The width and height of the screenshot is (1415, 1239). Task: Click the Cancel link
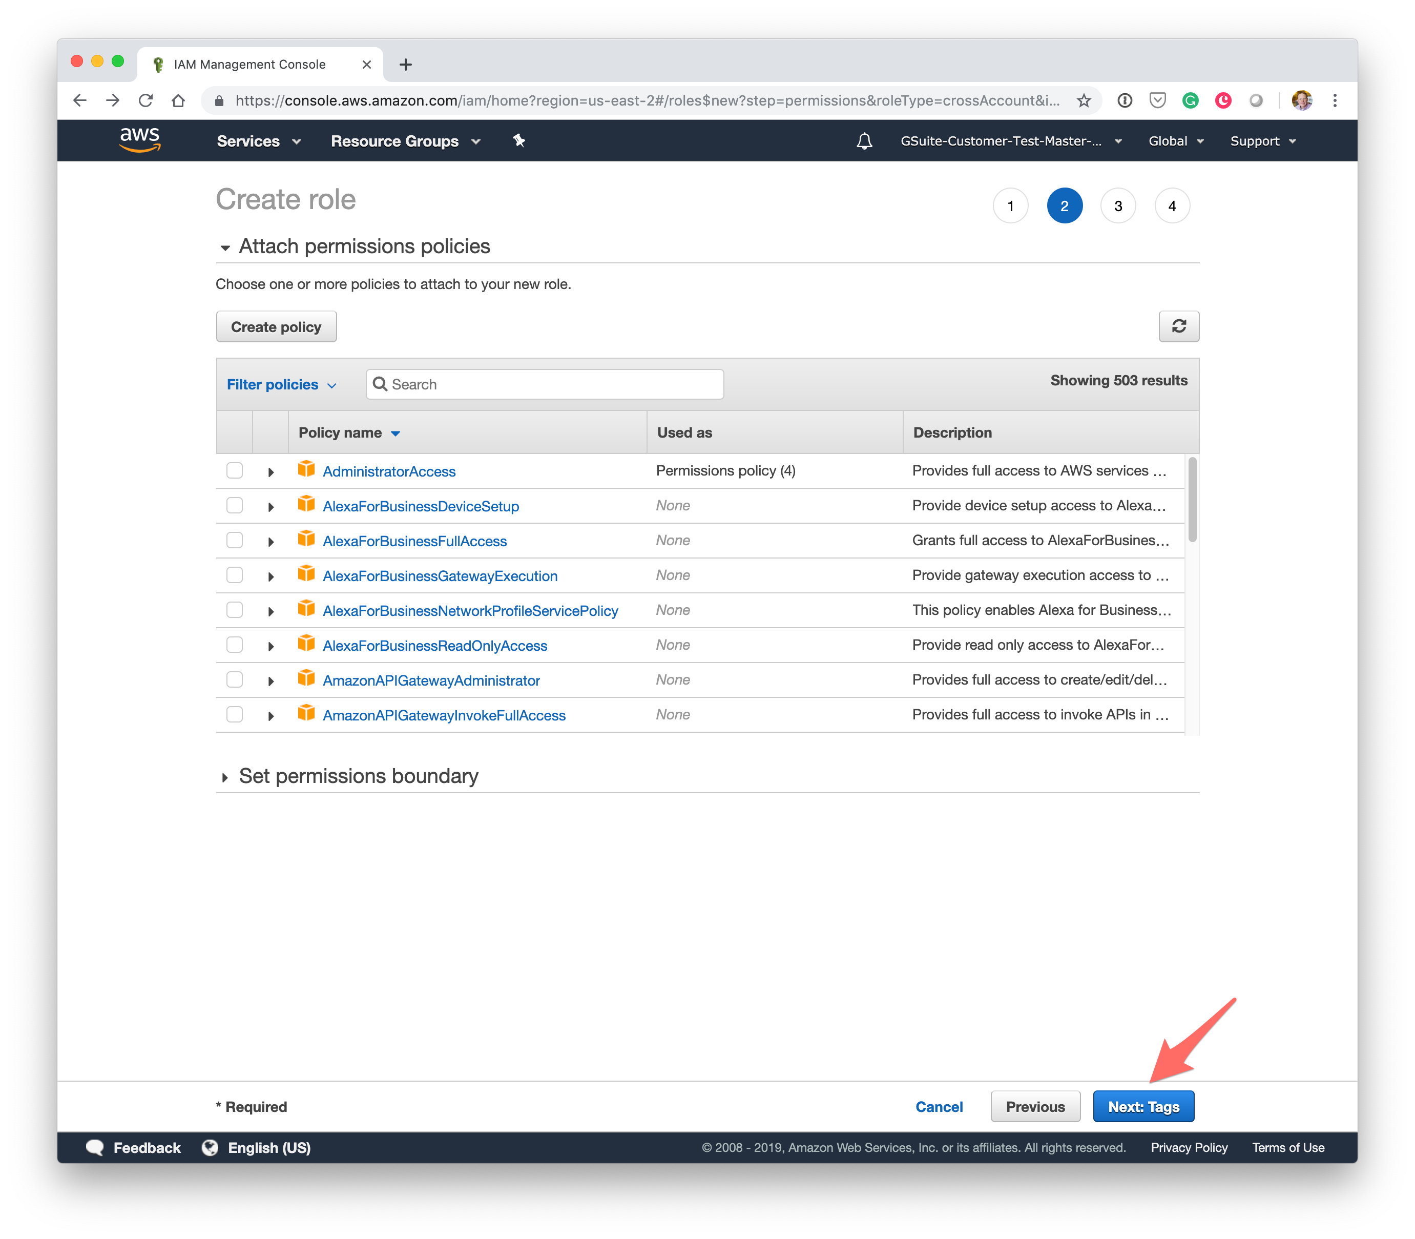(939, 1106)
